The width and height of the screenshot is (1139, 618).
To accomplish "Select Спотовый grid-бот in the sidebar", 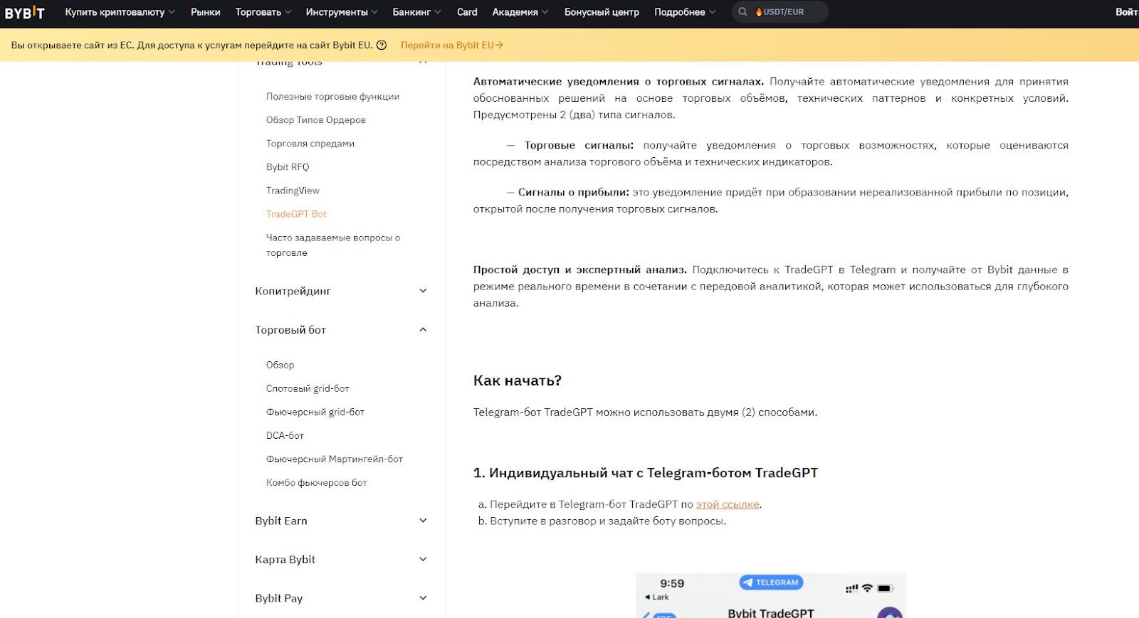I will click(x=308, y=388).
